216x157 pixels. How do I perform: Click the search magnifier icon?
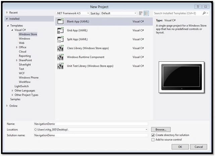click(x=204, y=13)
